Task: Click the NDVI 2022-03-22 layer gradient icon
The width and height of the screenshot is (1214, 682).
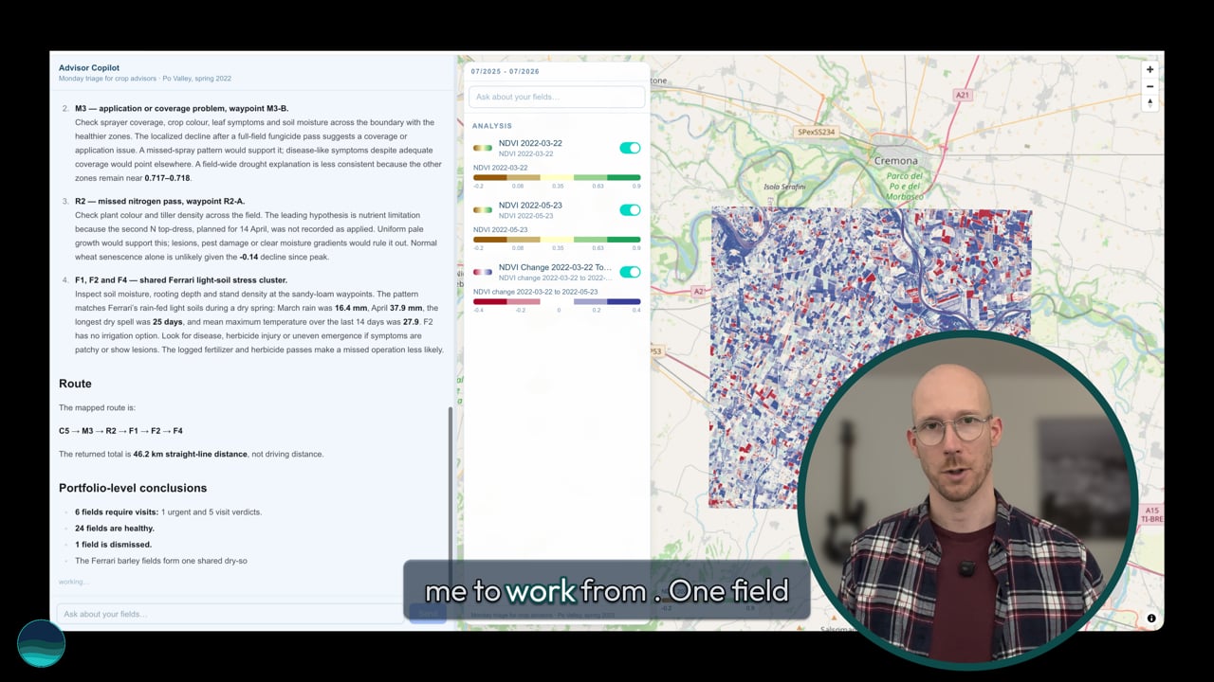Action: point(483,148)
